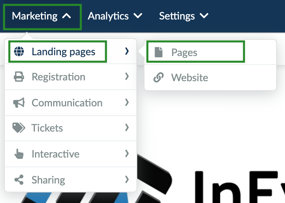The width and height of the screenshot is (285, 203).
Task: Click the chain link icon beside Website
Action: click(x=158, y=78)
